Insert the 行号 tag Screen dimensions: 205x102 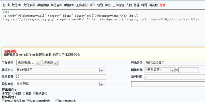coord(6,5)
